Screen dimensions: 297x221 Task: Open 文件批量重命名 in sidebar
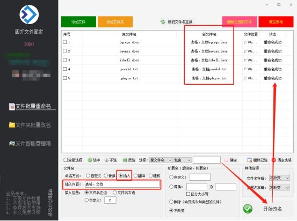point(30,106)
